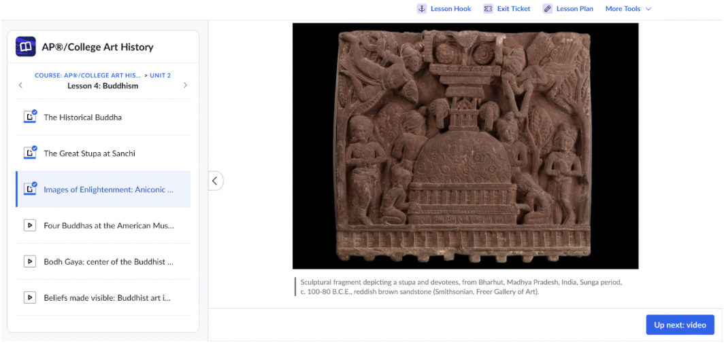Image resolution: width=724 pixels, height=349 pixels.
Task: Open Four Buddhas at the American Museum video
Action: tap(103, 225)
